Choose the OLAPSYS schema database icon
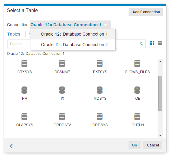The image size is (171, 157). tap(24, 117)
